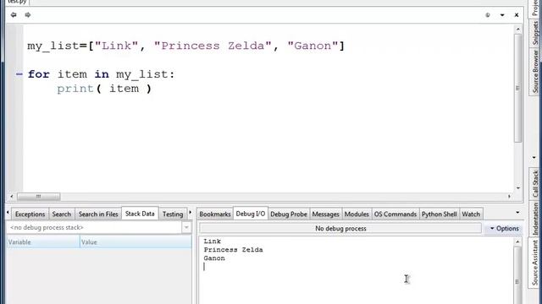
Task: Open the Messages tab
Action: tap(325, 214)
